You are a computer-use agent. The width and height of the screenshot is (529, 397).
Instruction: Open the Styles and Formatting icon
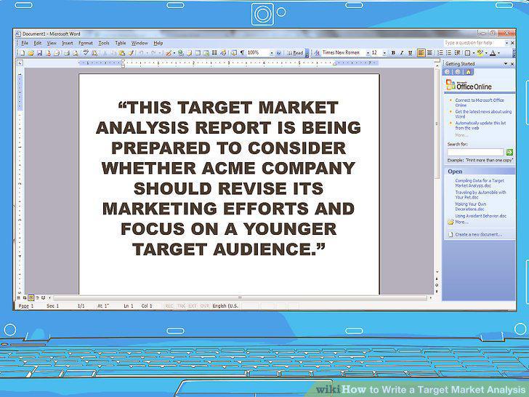click(x=317, y=52)
